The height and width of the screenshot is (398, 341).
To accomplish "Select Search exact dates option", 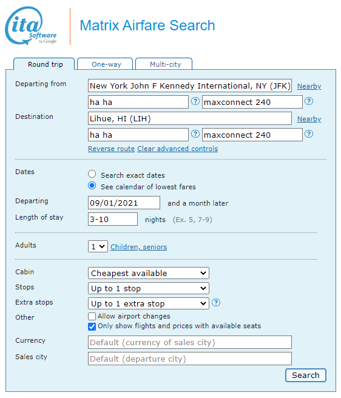I will [x=92, y=174].
